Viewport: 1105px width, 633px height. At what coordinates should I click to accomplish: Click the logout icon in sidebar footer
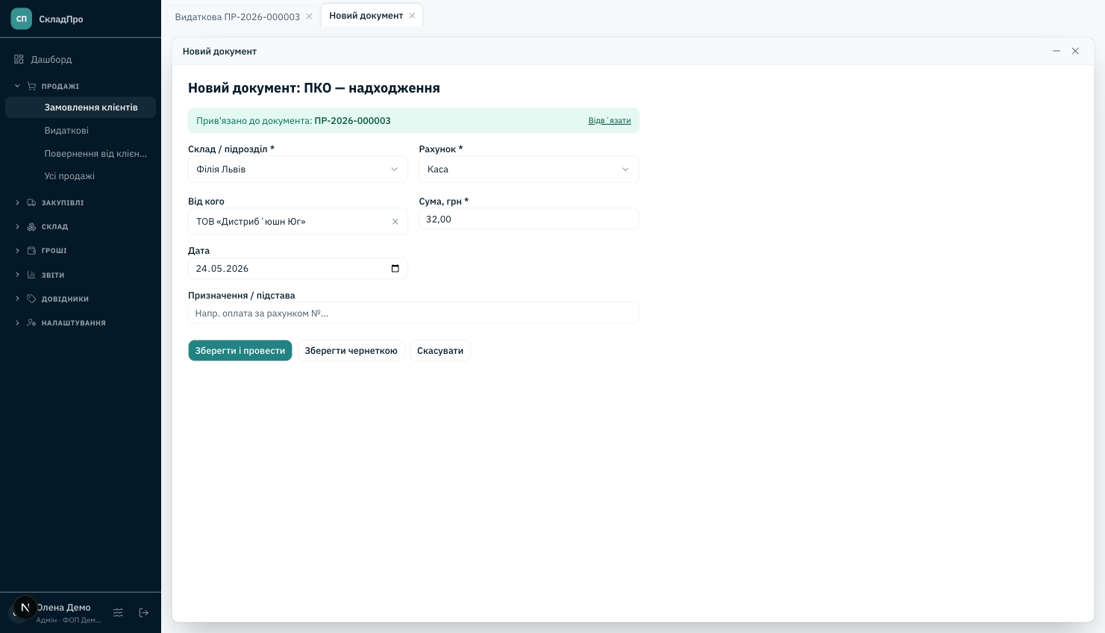click(144, 613)
